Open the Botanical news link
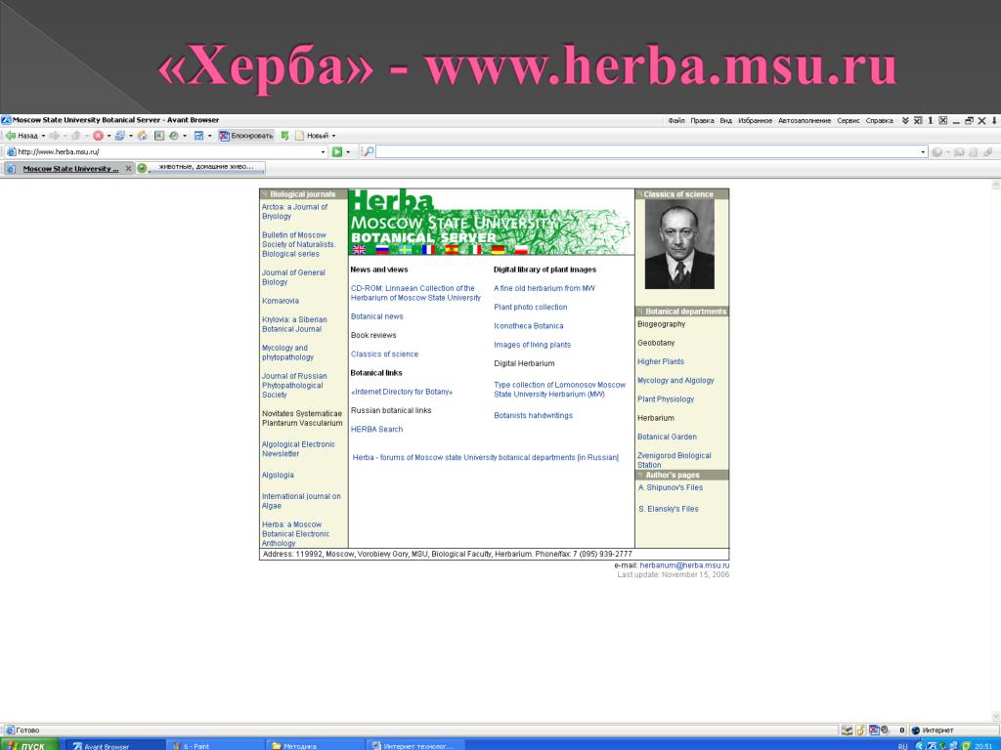The image size is (1001, 750). pyautogui.click(x=376, y=316)
